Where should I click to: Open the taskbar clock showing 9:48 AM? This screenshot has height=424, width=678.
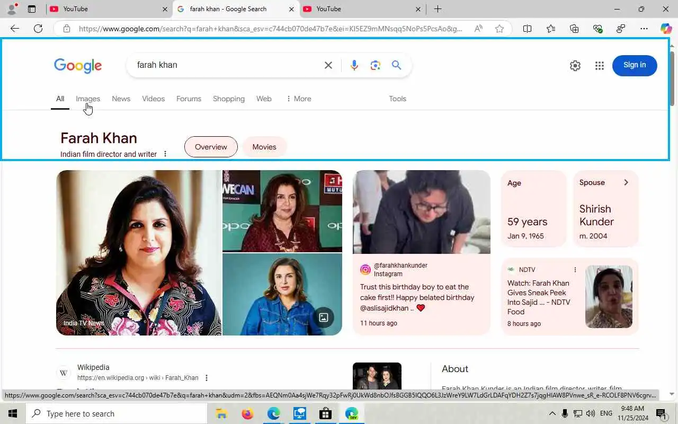(632, 413)
